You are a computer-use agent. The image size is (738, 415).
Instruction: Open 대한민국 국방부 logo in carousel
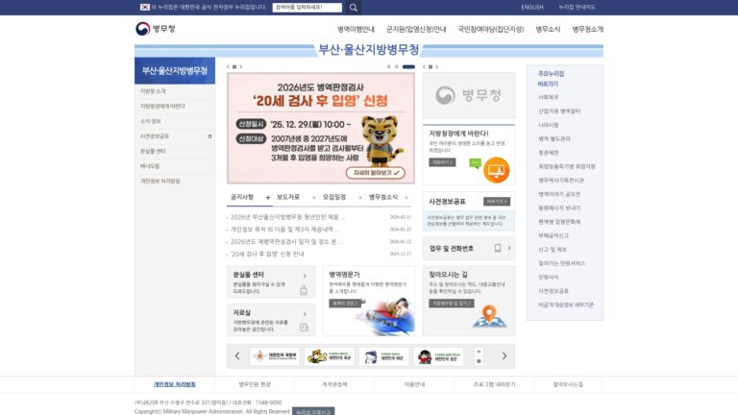point(275,356)
